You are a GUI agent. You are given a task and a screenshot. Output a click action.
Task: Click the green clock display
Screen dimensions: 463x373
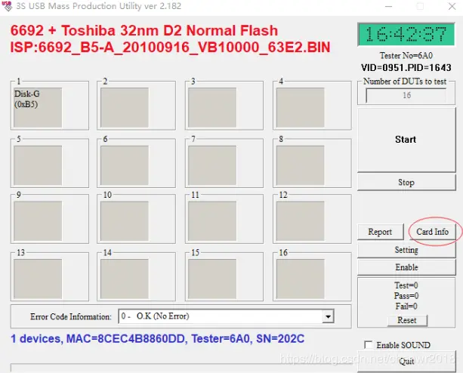406,34
